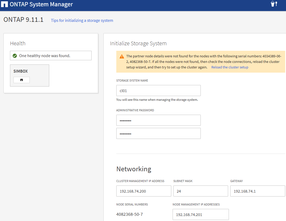Screen dimensions: 286x221
Task: Select the STORAGE SYSTEM NAME field showing cl01
Action: click(158, 91)
